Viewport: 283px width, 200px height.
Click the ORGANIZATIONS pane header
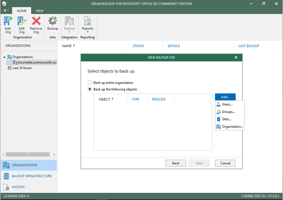pos(18,46)
